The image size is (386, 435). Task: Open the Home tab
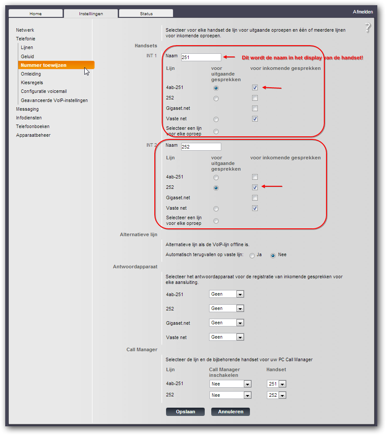coord(36,13)
